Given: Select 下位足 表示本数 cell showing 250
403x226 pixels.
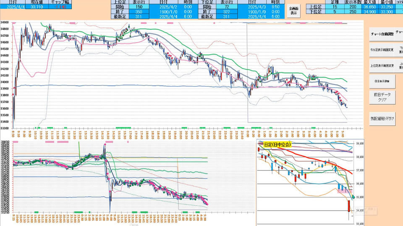Looking at the screenshot, I should [353, 12].
